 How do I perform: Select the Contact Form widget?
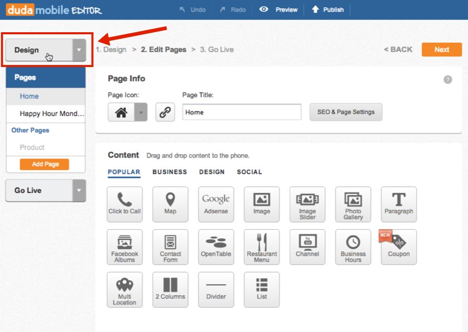[x=171, y=247]
